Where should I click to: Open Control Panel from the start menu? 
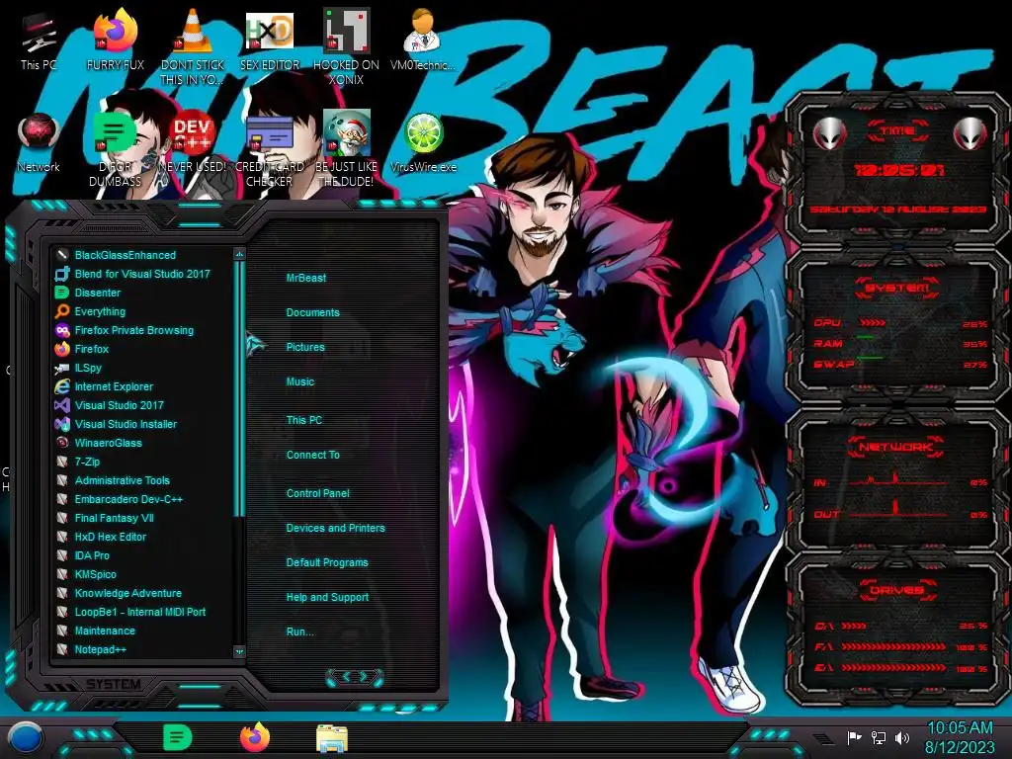[x=317, y=493]
